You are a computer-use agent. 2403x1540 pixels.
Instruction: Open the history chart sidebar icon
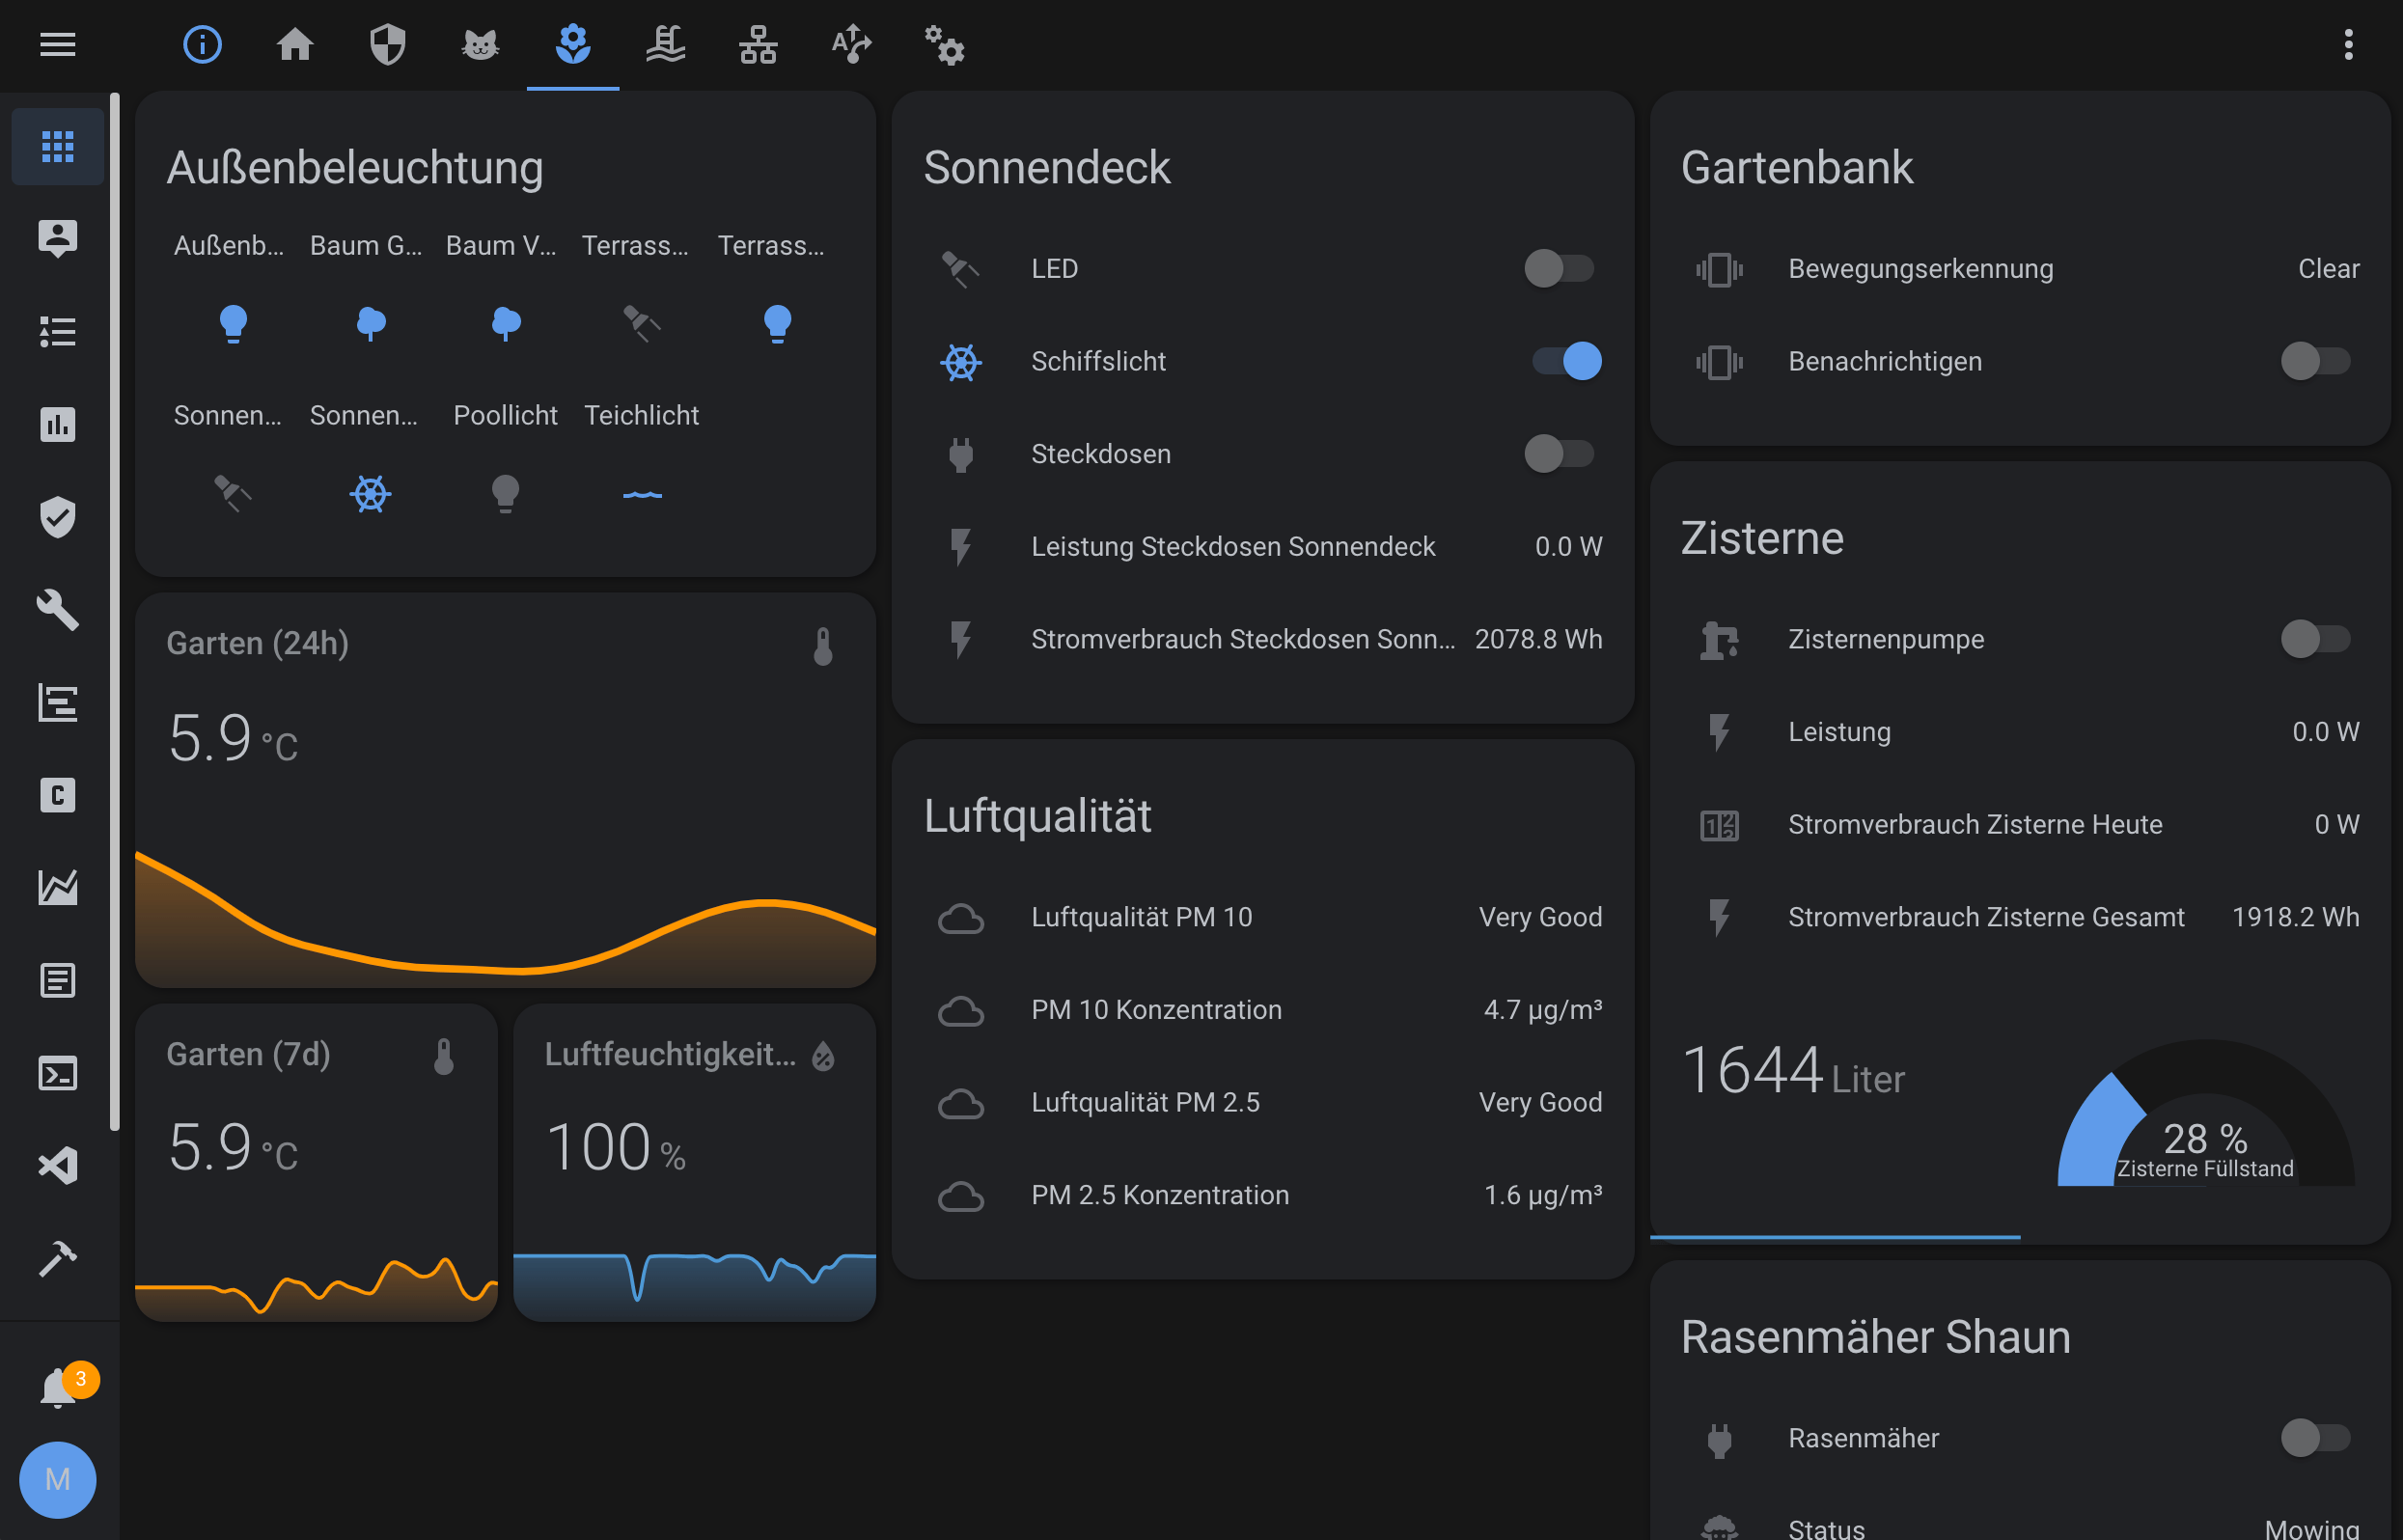point(57,424)
